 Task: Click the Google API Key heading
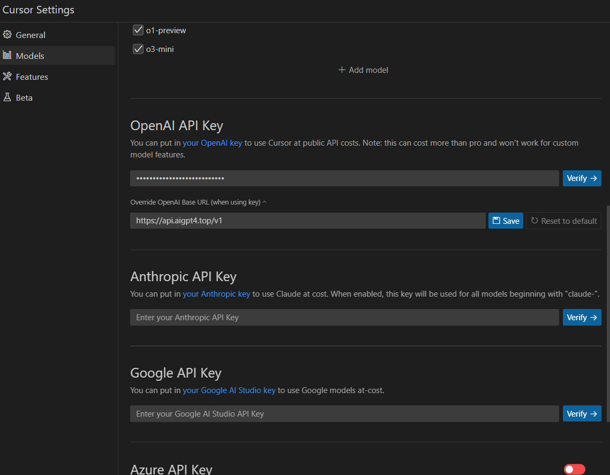[176, 373]
